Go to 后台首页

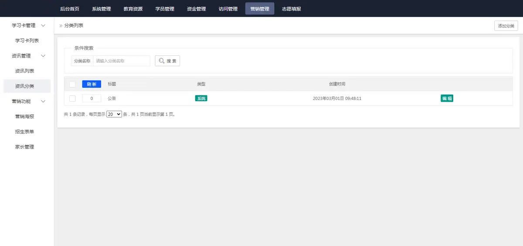click(70, 9)
